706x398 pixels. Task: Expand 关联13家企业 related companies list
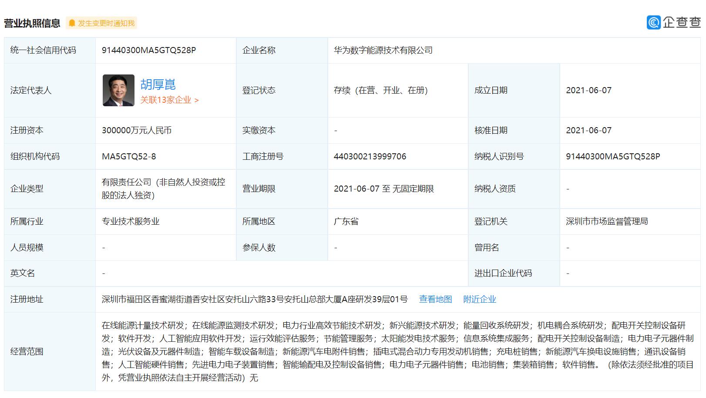(166, 100)
